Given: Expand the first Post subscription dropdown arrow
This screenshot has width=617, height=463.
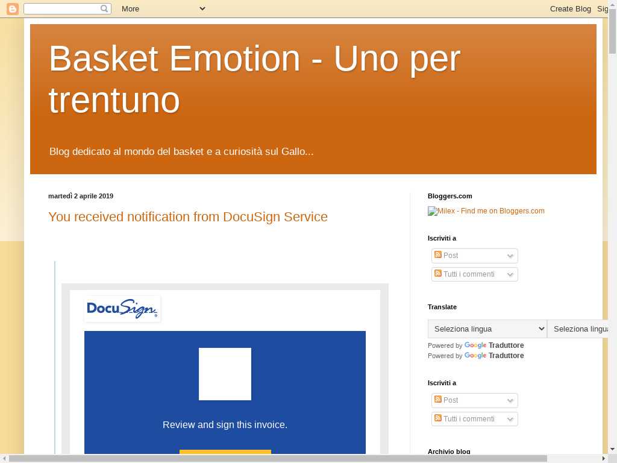Looking at the screenshot, I should (x=510, y=256).
